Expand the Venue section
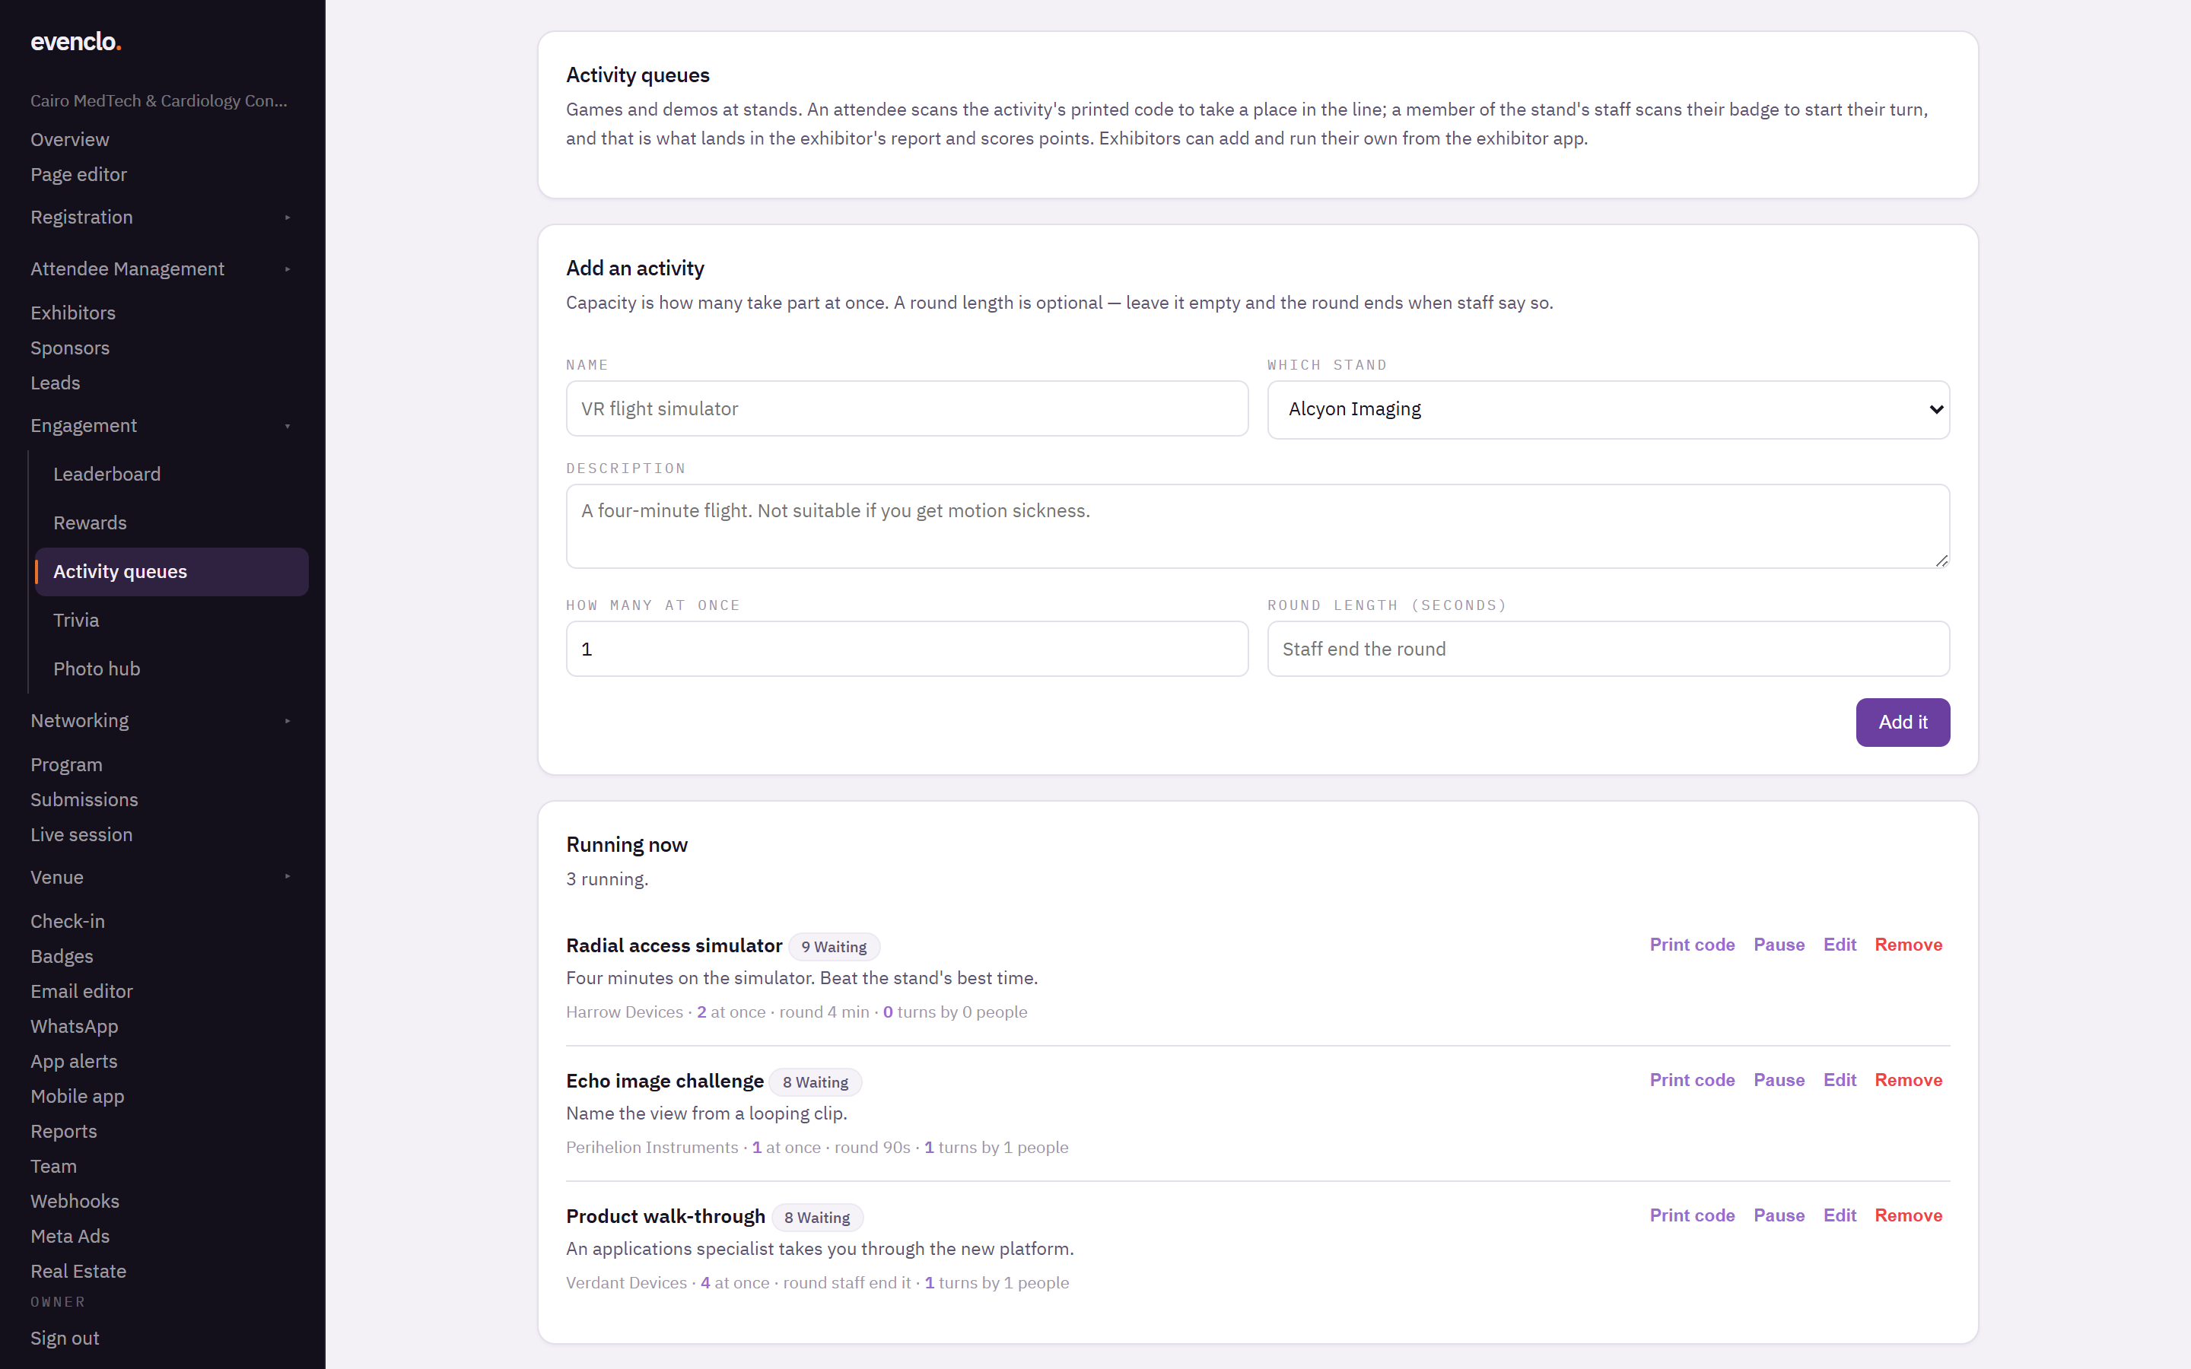 pyautogui.click(x=162, y=878)
